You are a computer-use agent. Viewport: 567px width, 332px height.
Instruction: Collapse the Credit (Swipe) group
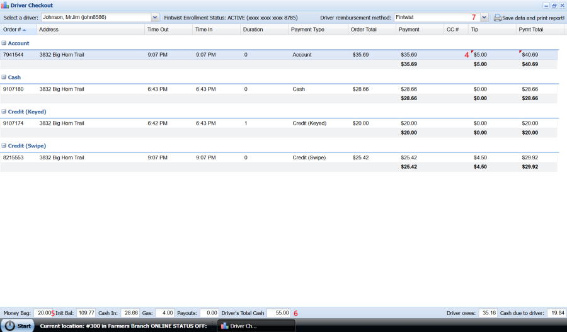tap(4, 146)
